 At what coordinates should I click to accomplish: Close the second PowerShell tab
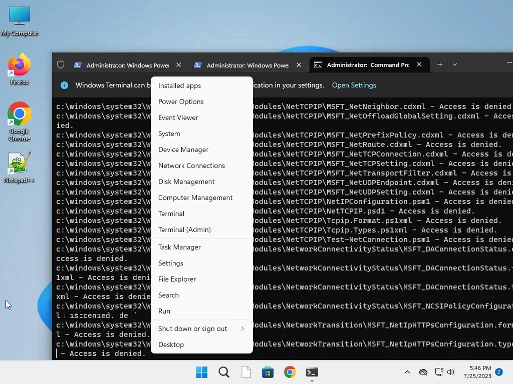299,65
